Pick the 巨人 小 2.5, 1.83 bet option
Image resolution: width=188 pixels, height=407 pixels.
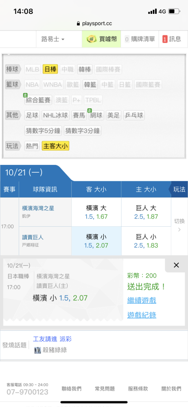coord(146,241)
